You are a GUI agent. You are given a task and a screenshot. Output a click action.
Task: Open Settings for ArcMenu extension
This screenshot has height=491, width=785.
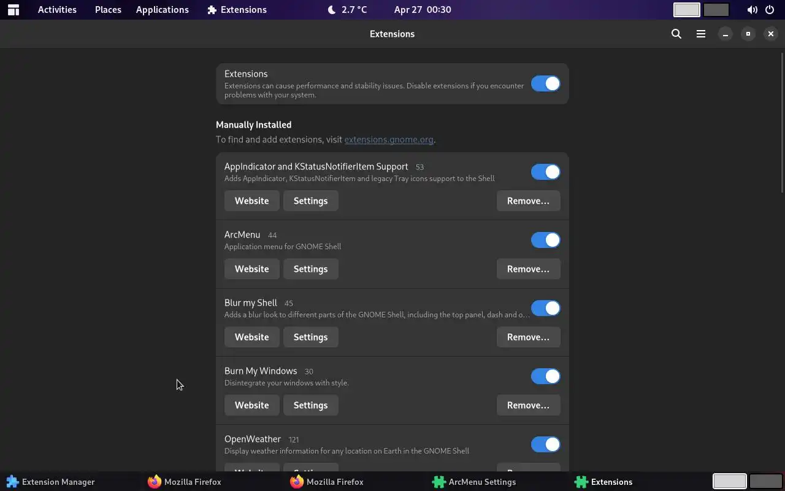pos(310,269)
